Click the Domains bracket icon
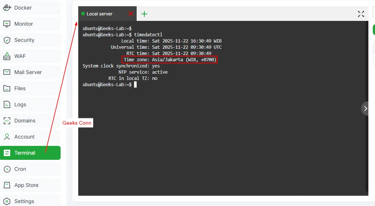The image size is (375, 206). 7,121
